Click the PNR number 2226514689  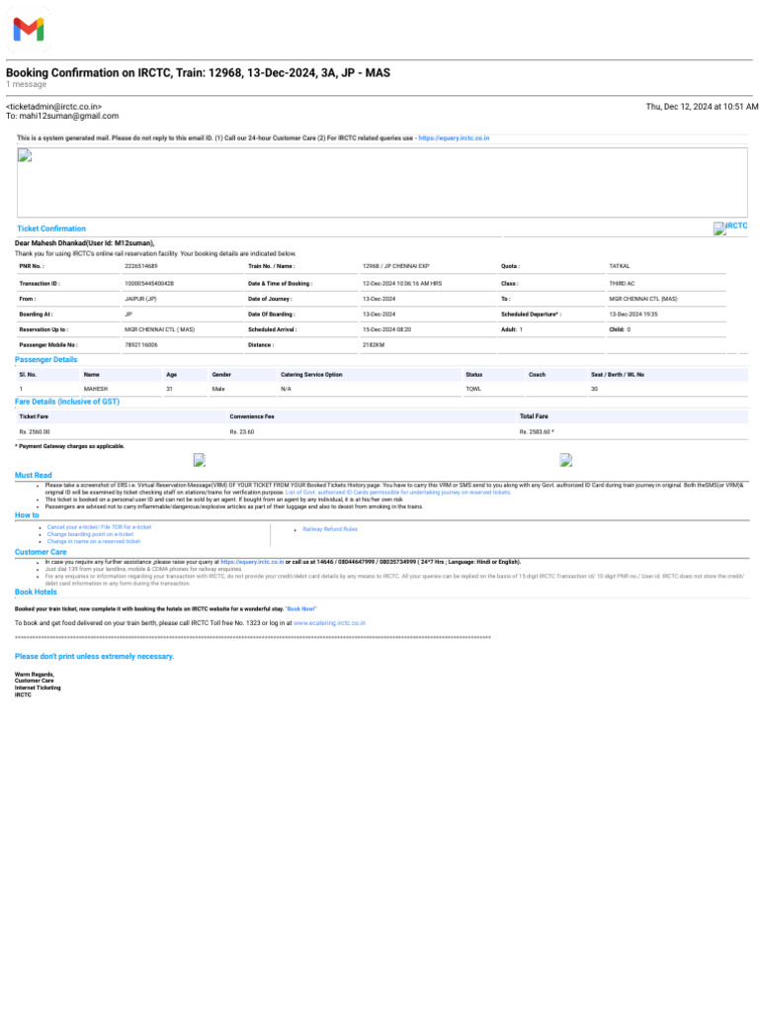140,266
